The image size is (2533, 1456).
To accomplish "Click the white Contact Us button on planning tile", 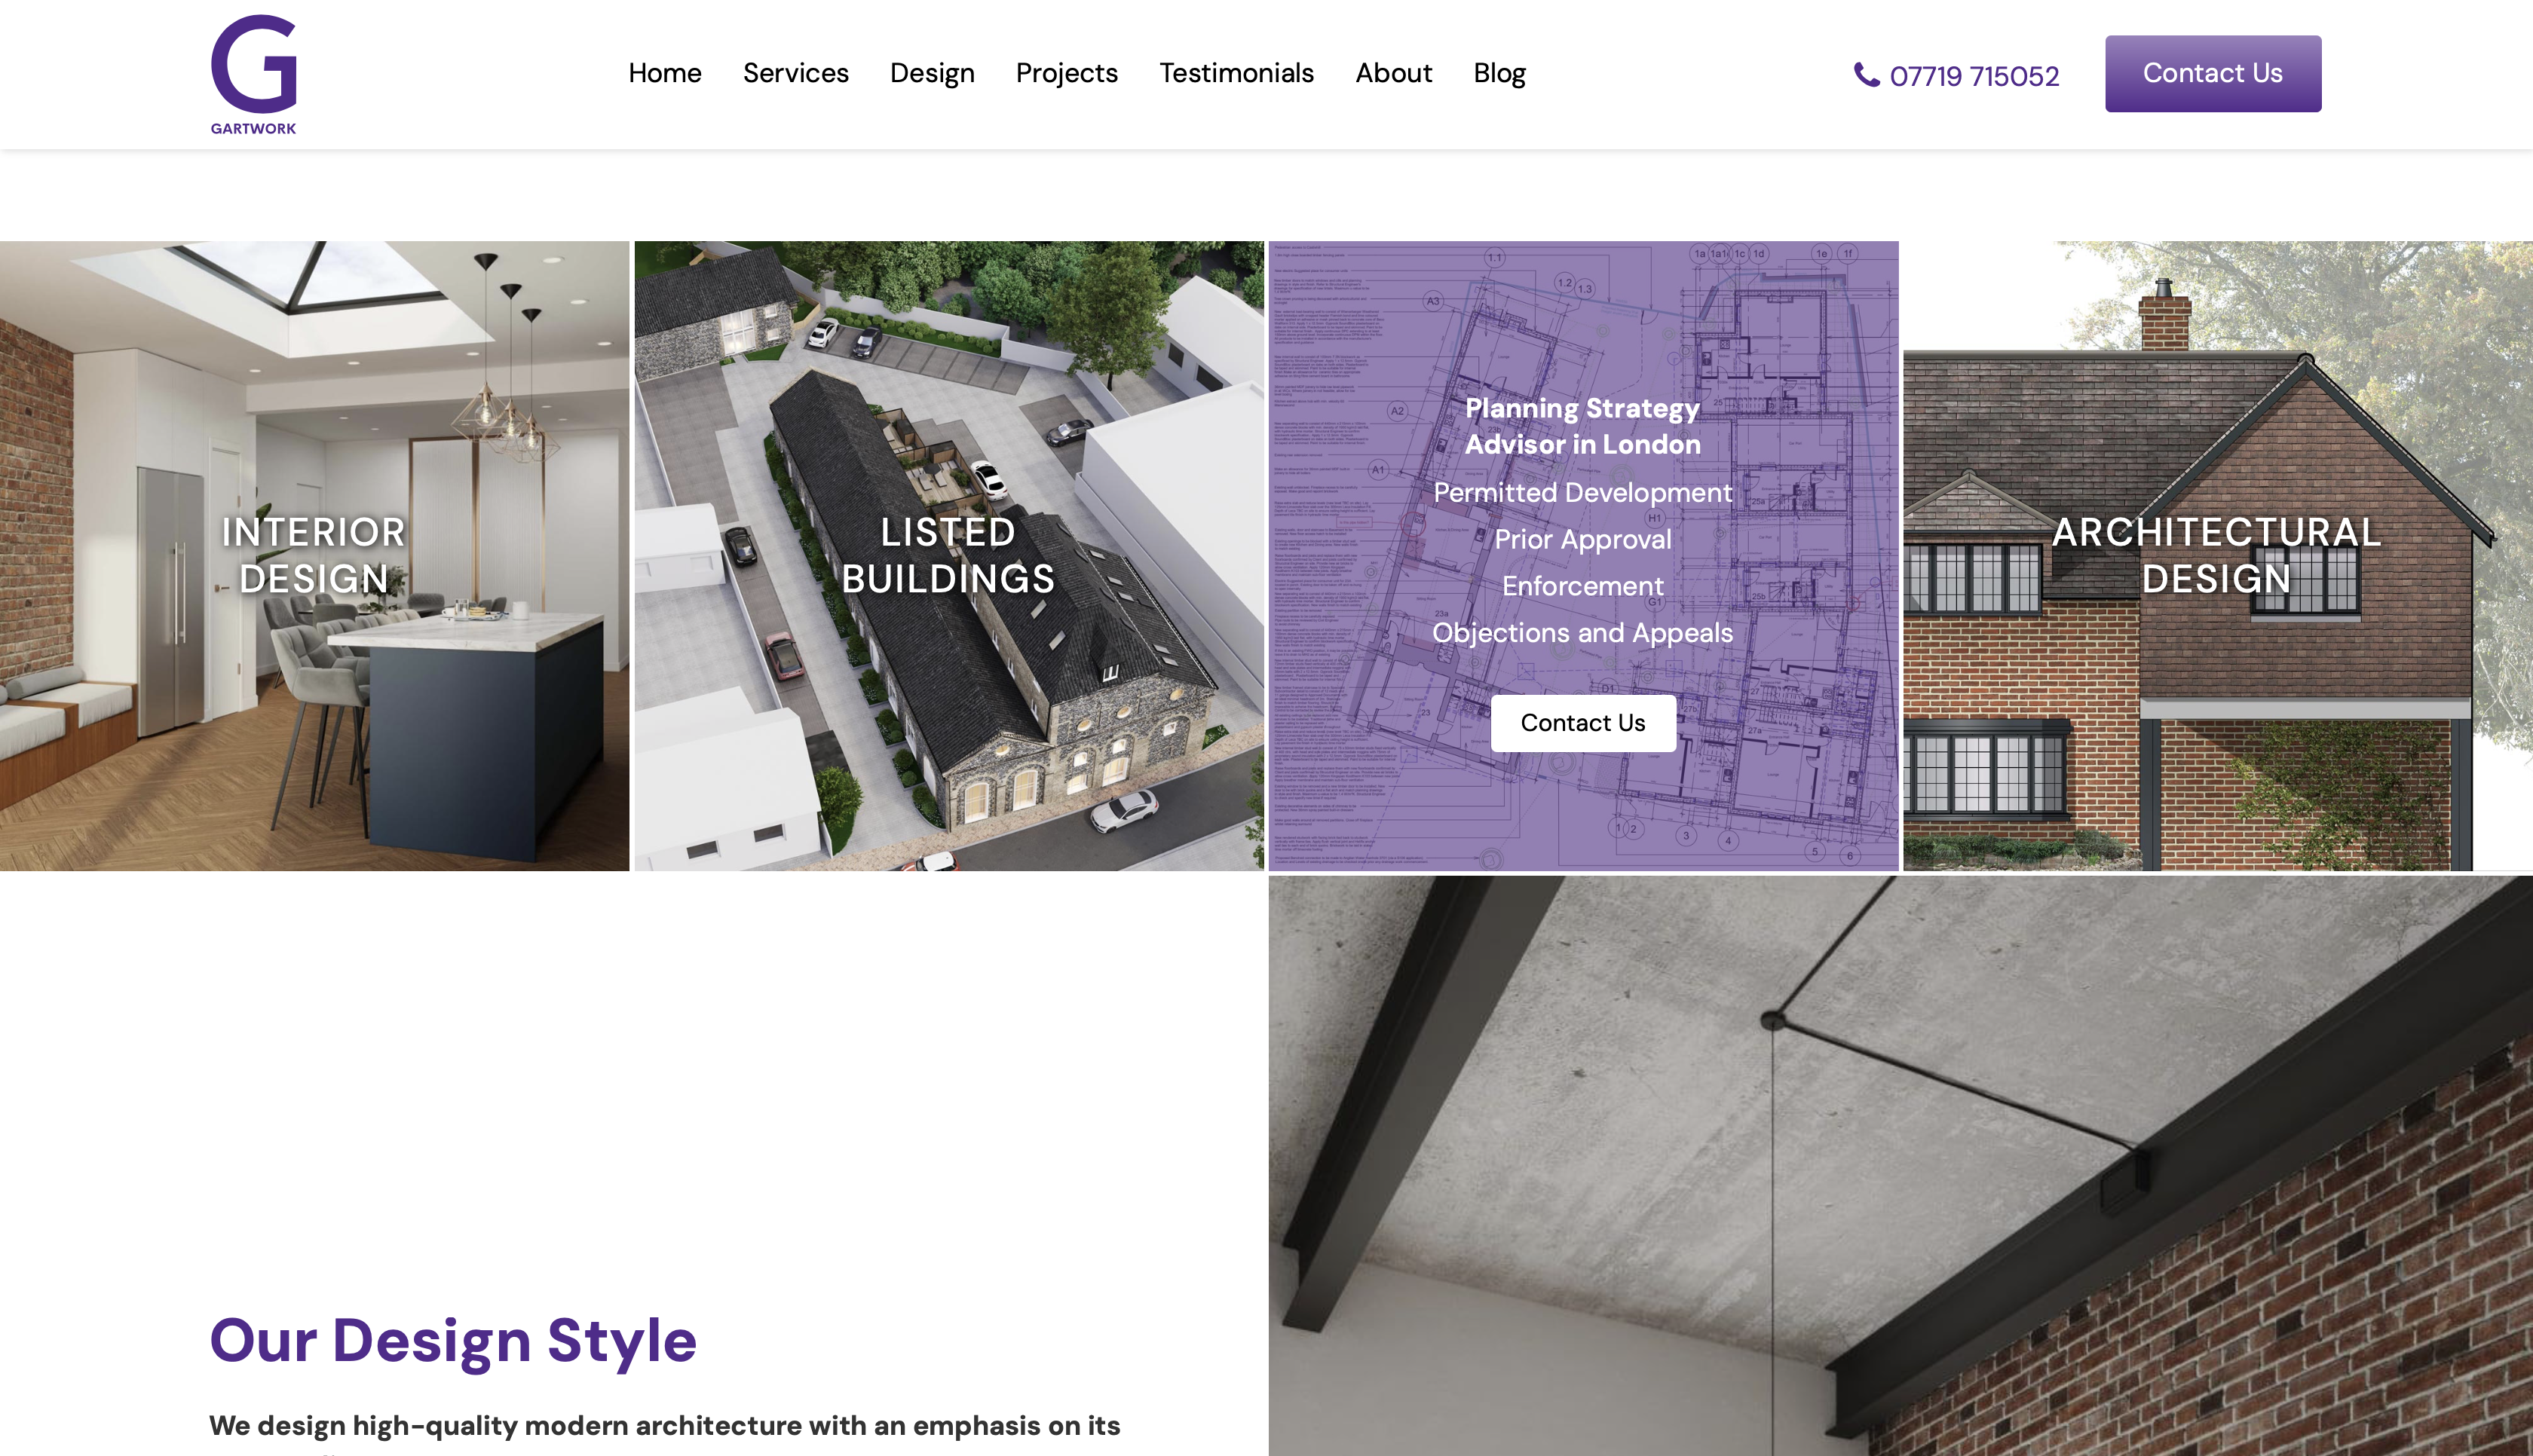I will click(x=1583, y=723).
